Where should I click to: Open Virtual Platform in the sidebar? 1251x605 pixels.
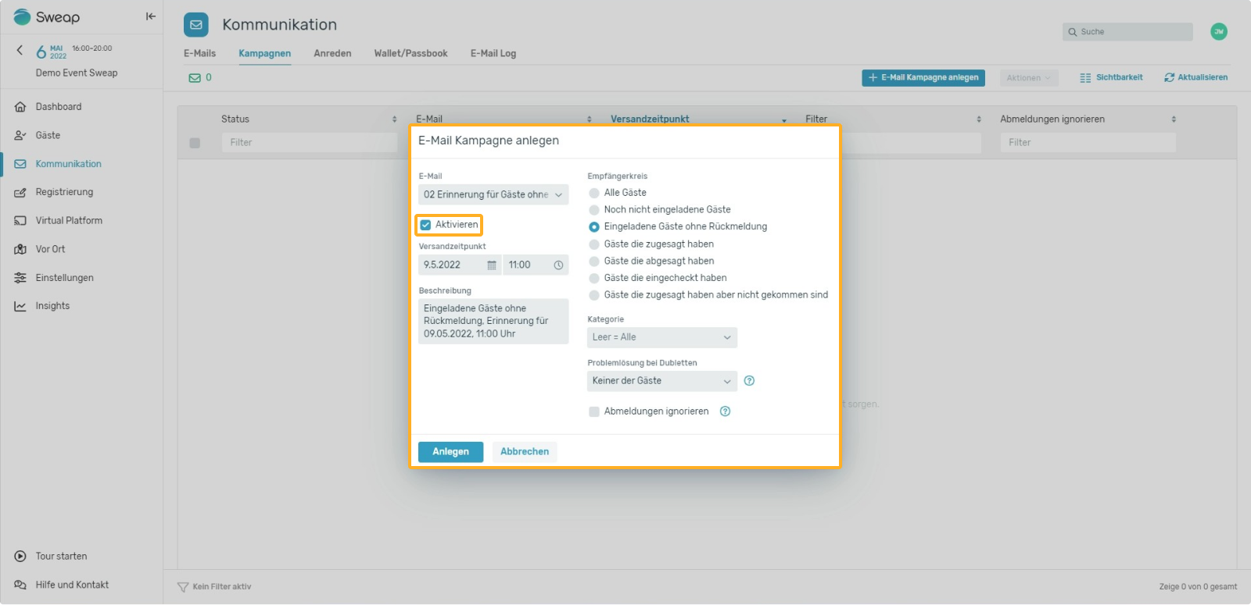point(69,221)
